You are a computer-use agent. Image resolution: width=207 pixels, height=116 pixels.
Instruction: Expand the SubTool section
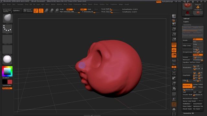tap(186, 19)
